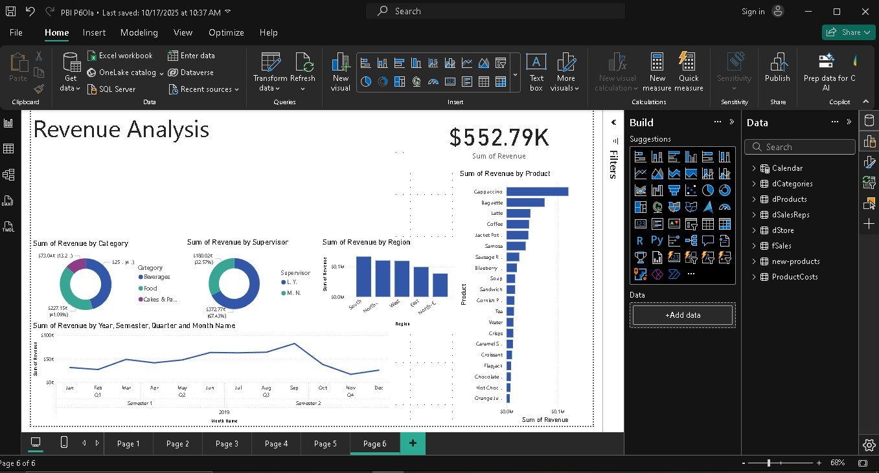Image resolution: width=879 pixels, height=473 pixels.
Task: Open the Modeling ribbon tab
Action: coord(139,32)
